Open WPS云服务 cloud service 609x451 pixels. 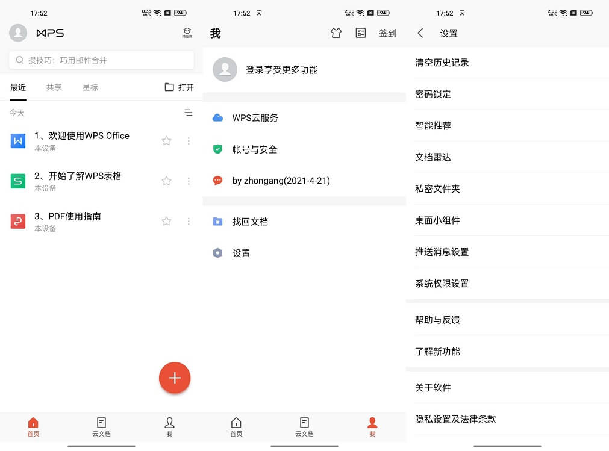pos(305,118)
